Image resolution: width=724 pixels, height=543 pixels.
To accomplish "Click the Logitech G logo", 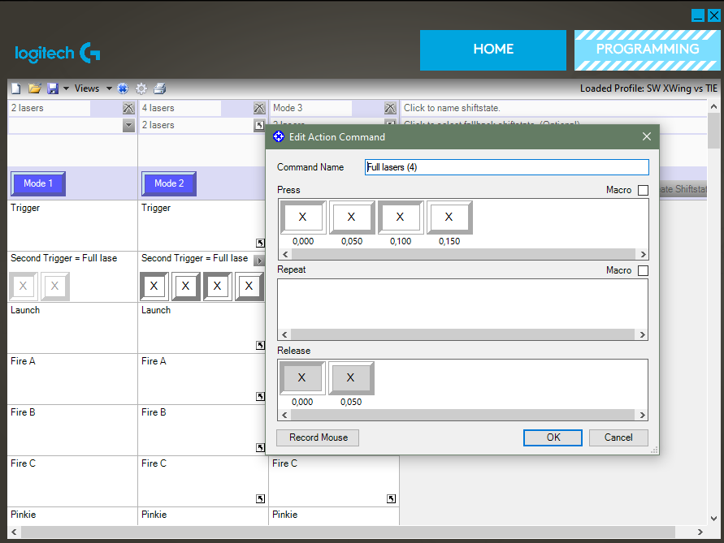I will pos(58,53).
